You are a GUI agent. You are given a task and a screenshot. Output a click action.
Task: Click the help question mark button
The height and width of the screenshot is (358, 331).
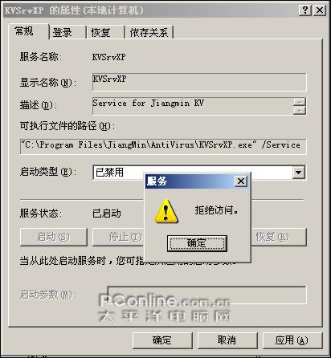305,10
